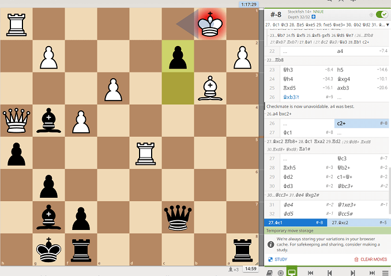Click the blue plus beside Depth 32/32
The width and height of the screenshot is (391, 276).
pyautogui.click(x=314, y=17)
